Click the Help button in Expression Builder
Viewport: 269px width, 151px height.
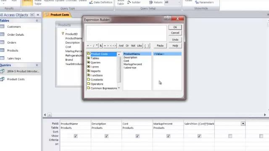point(175,46)
